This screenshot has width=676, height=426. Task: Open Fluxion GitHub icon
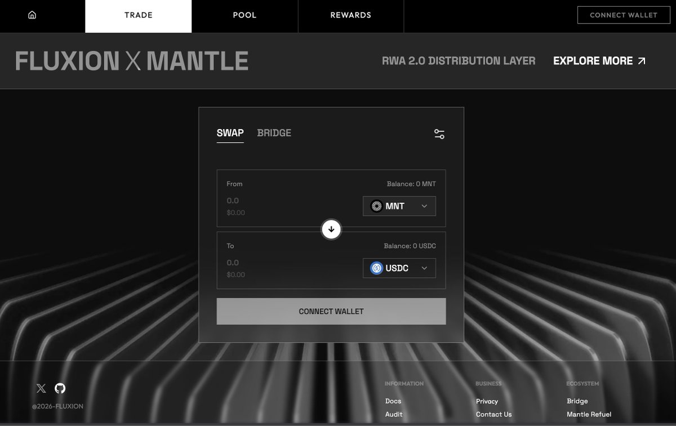60,388
